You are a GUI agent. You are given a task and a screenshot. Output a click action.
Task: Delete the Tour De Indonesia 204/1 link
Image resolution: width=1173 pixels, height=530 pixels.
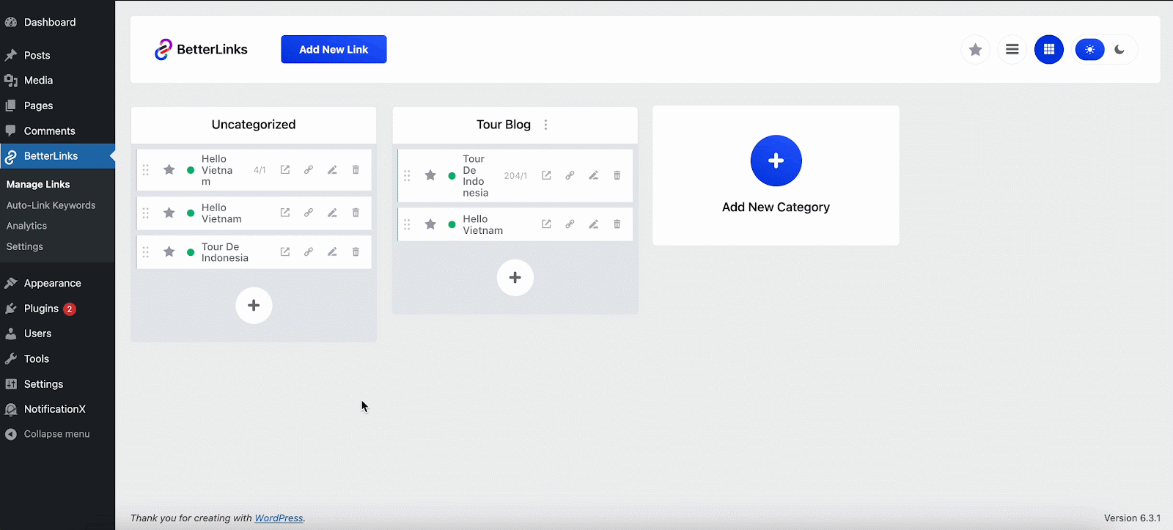(617, 176)
